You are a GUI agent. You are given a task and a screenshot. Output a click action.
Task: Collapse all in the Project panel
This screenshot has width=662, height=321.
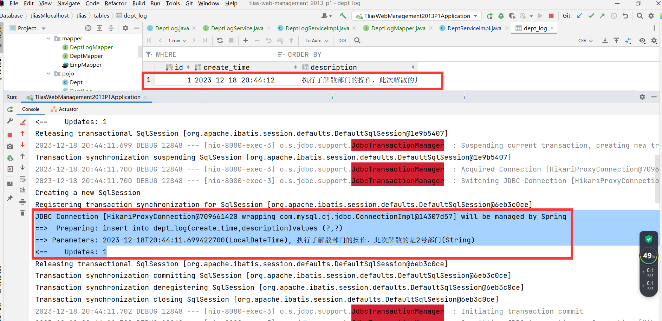(111, 28)
